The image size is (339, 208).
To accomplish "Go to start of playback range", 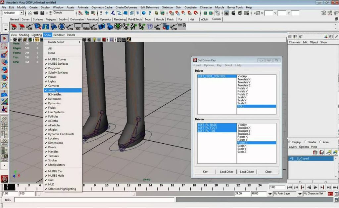I will point(289,187).
